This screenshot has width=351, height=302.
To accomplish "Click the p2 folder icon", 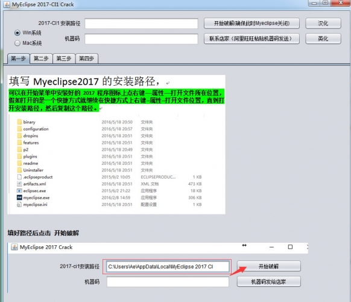I will point(19,150).
